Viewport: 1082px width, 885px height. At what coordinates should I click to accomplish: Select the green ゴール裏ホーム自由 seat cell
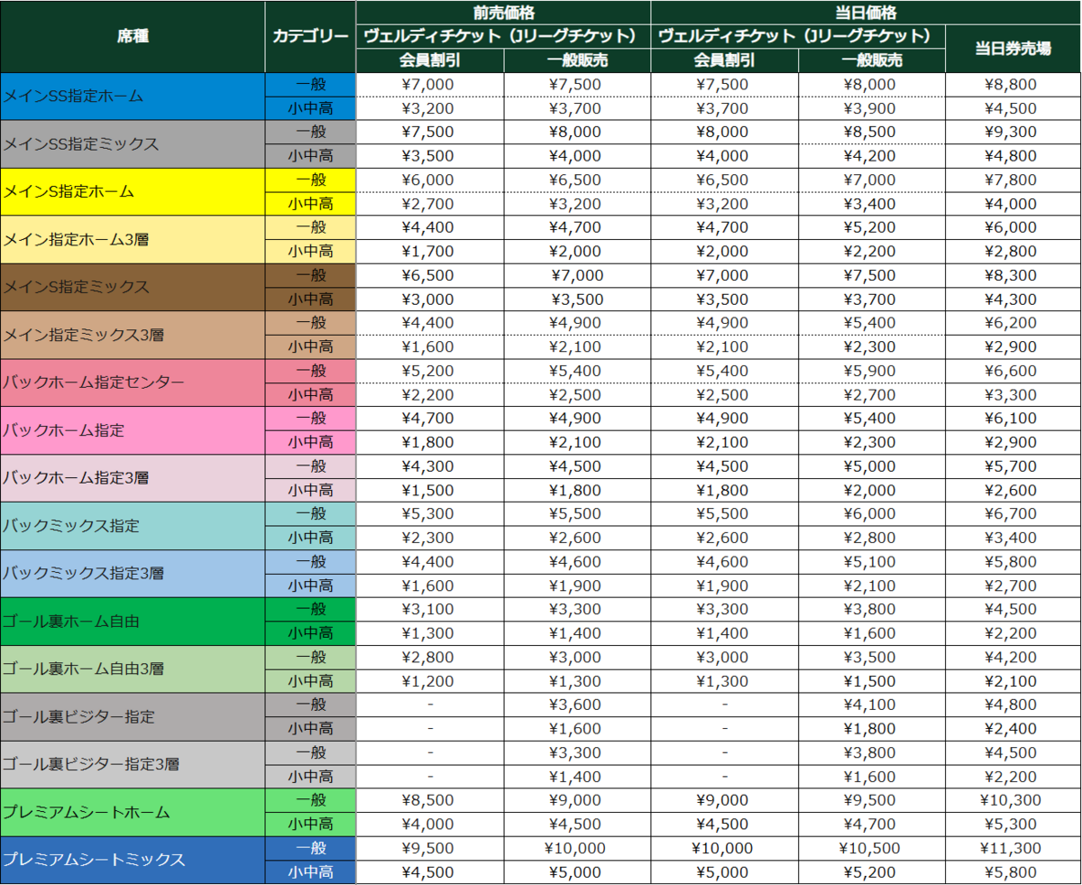(133, 621)
